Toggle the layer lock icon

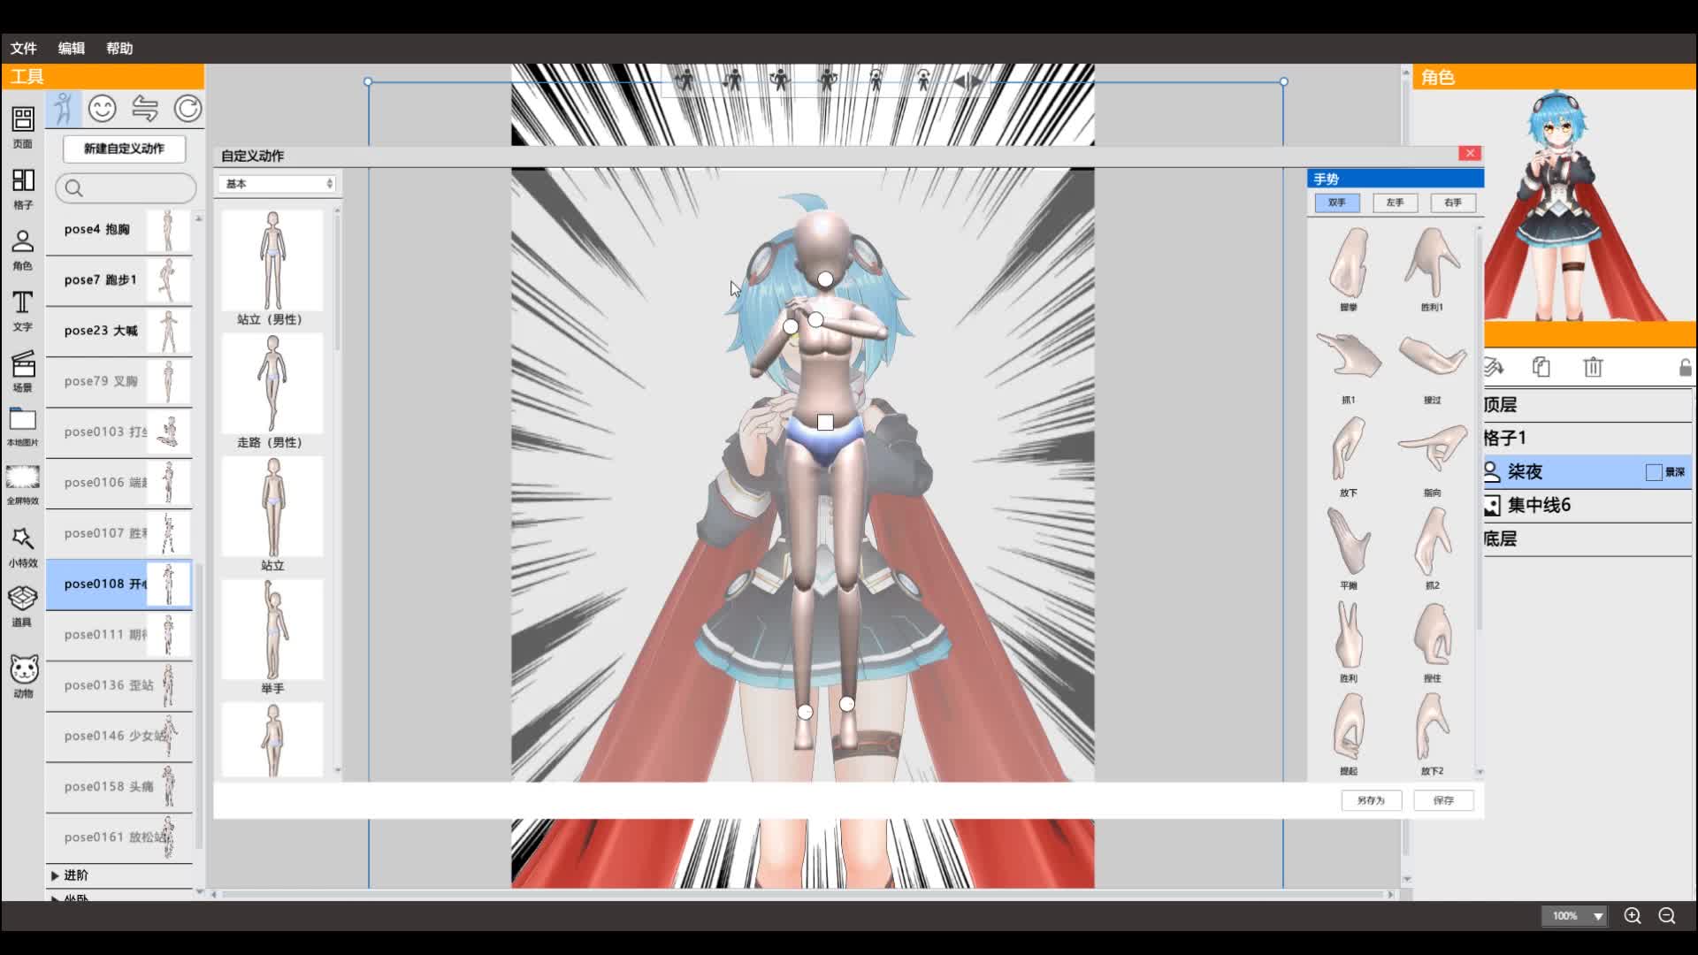pyautogui.click(x=1685, y=367)
